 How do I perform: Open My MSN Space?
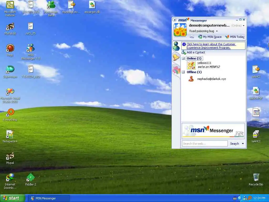[210, 37]
